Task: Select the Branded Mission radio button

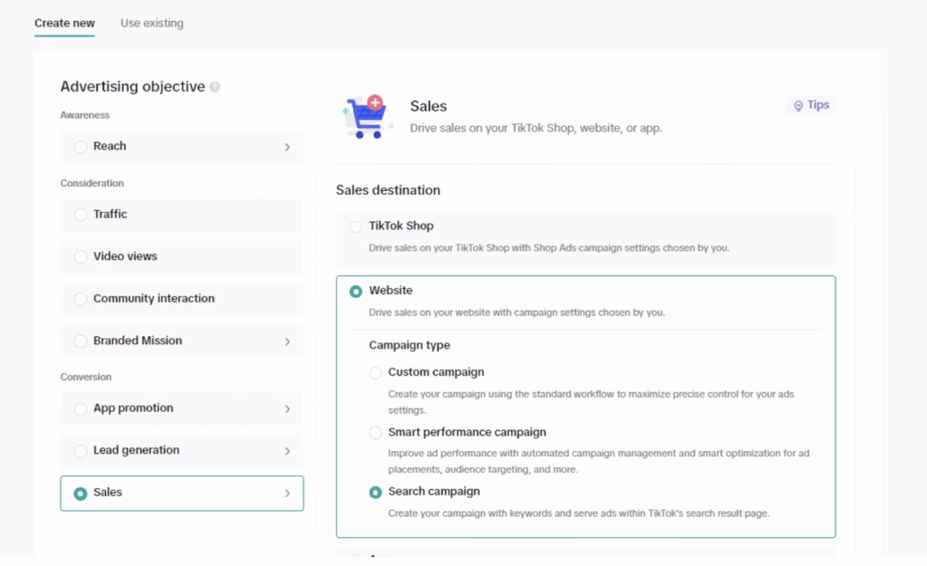Action: coord(81,341)
